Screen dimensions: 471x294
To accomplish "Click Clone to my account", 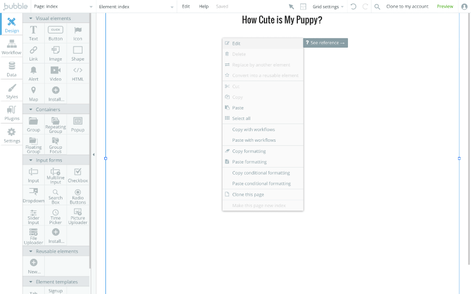I will tap(407, 6).
